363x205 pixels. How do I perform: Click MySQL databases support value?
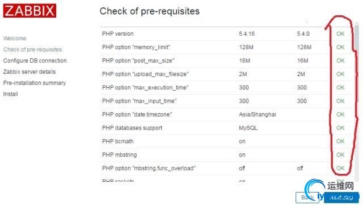tap(248, 128)
